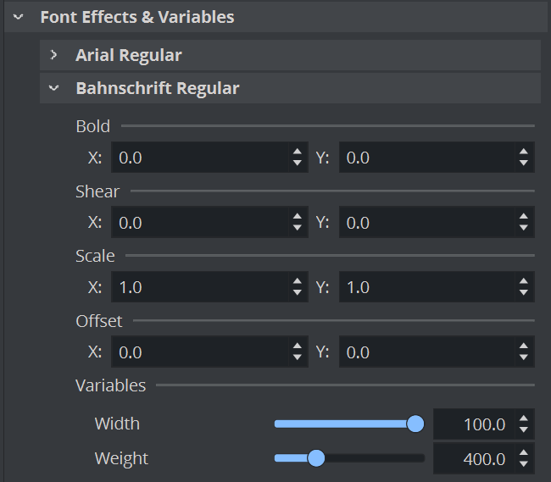
Task: Increase the Bold X value with up arrow
Action: tap(297, 152)
